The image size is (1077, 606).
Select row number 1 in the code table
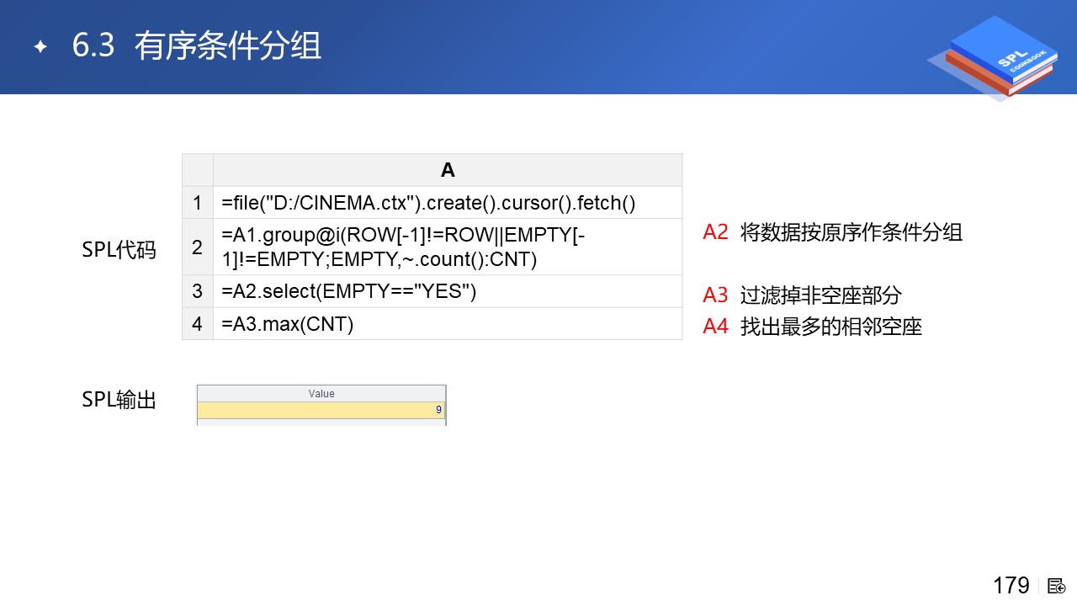coord(198,203)
